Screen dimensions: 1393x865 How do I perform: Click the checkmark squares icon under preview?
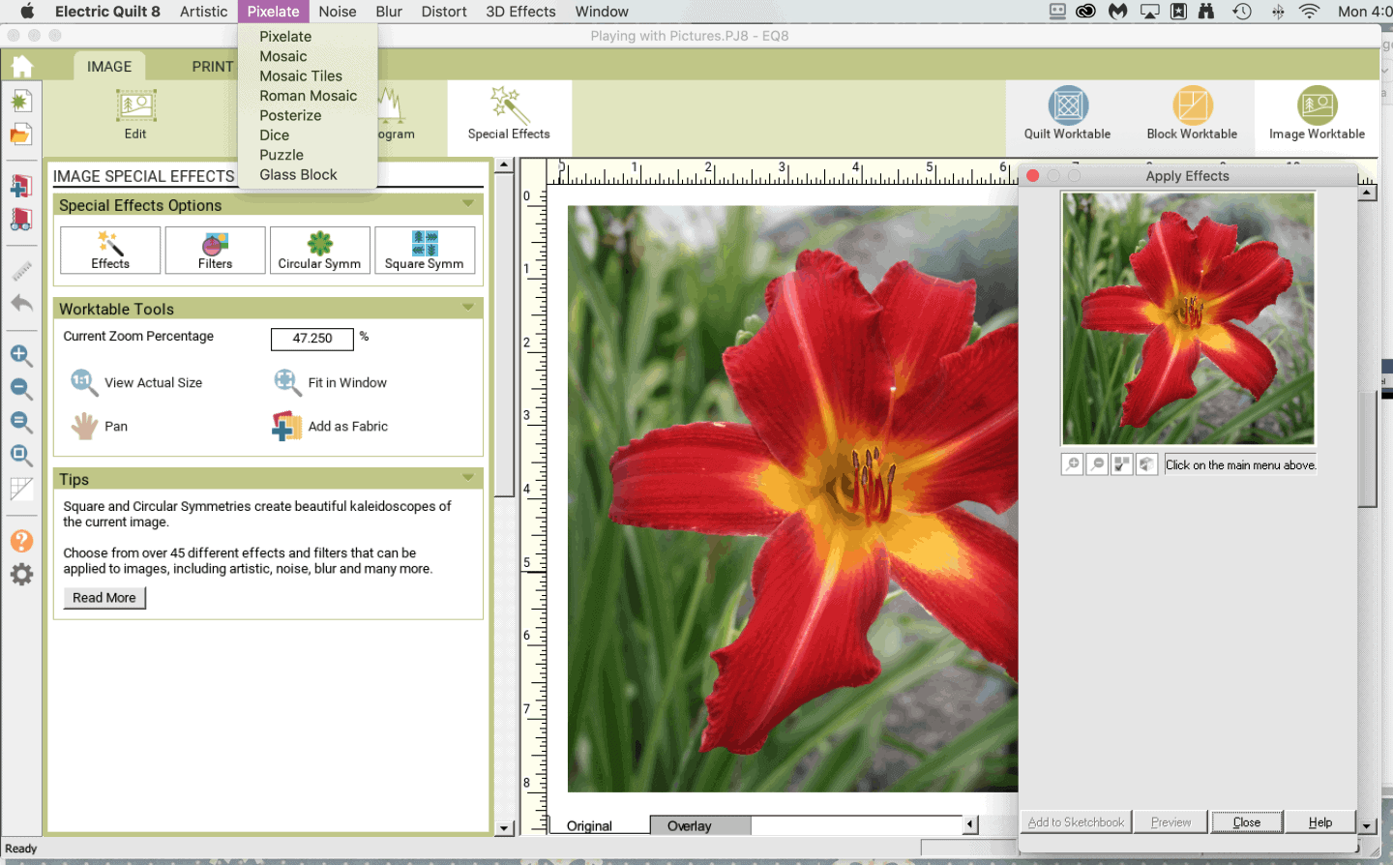pyautogui.click(x=1122, y=464)
